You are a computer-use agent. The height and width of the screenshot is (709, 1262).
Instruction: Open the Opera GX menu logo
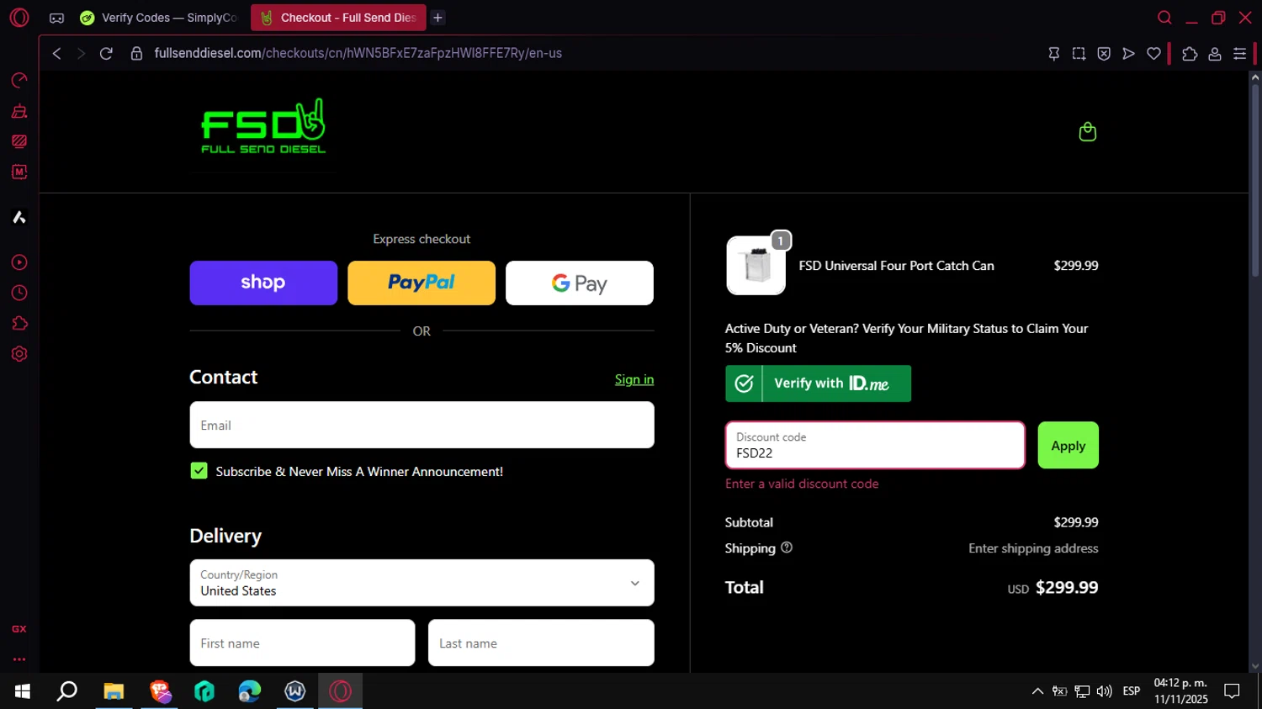[19, 17]
